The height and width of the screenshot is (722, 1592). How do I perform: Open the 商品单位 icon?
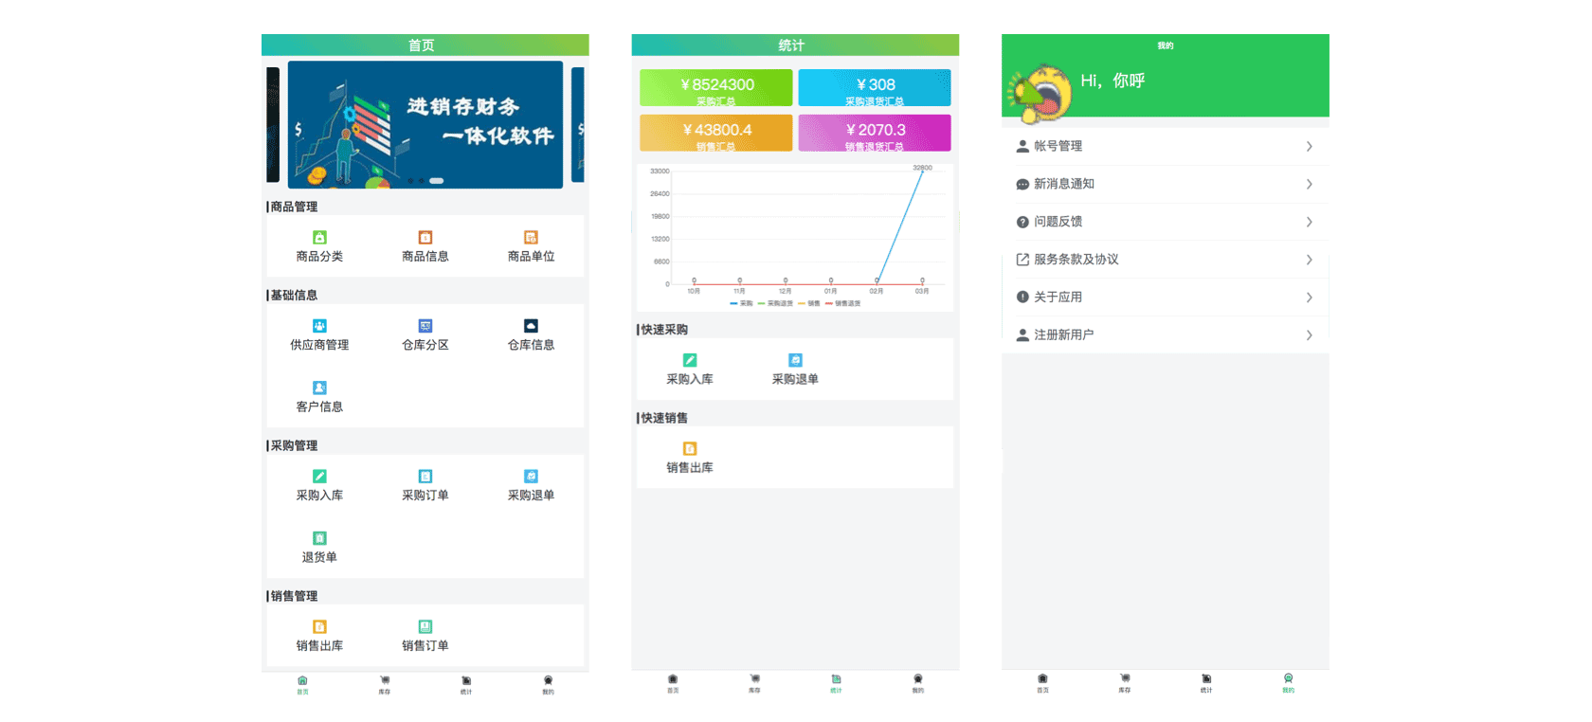531,245
